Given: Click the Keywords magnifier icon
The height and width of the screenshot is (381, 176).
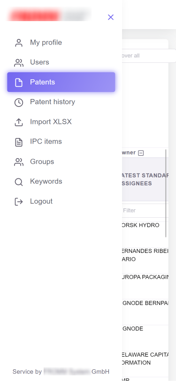Looking at the screenshot, I should pos(19,182).
